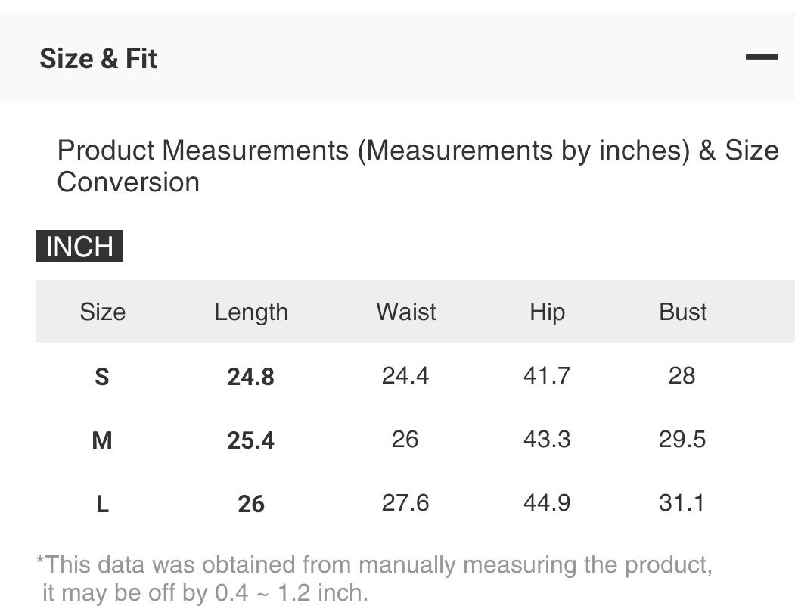
Task: Collapse the Size & Fit section minus icon
Action: [x=761, y=57]
